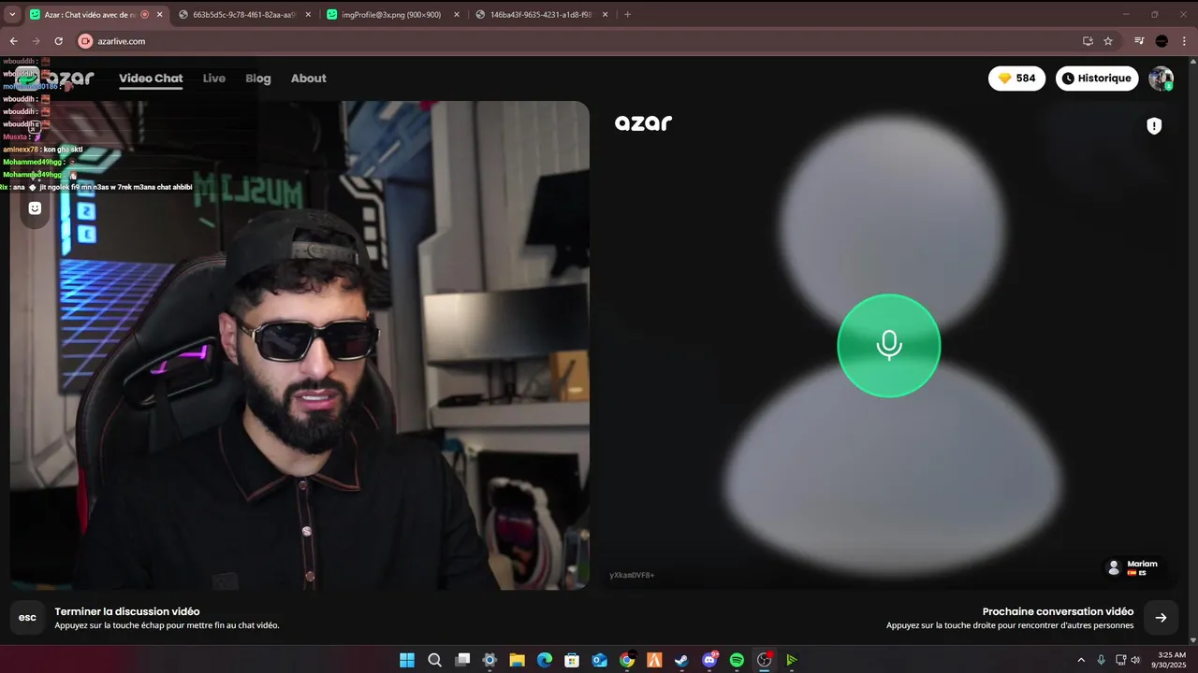Open the Chrome three-dot menu
The image size is (1198, 673).
point(1184,41)
